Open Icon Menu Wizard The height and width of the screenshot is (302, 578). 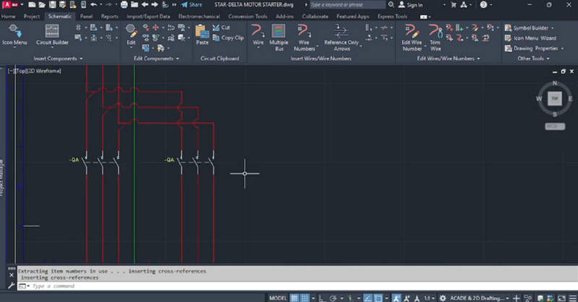pyautogui.click(x=530, y=38)
